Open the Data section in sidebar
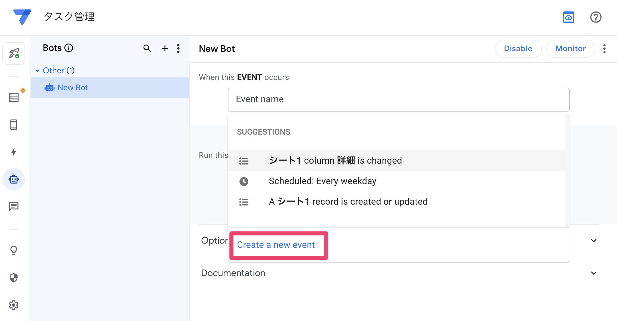This screenshot has width=617, height=321. [14, 97]
